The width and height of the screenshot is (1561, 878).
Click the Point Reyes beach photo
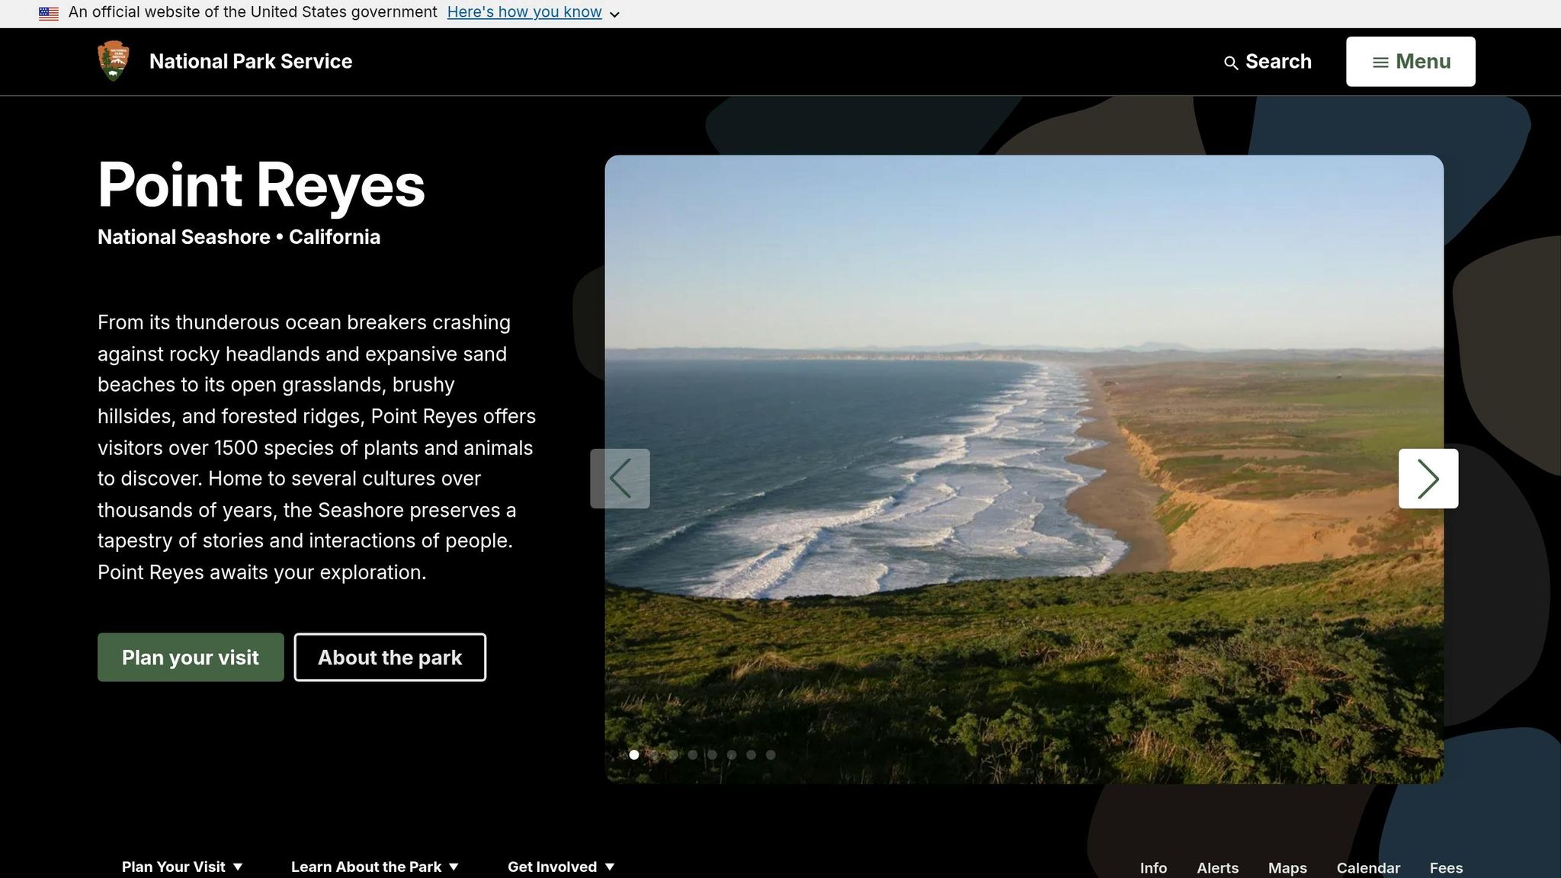(1024, 469)
